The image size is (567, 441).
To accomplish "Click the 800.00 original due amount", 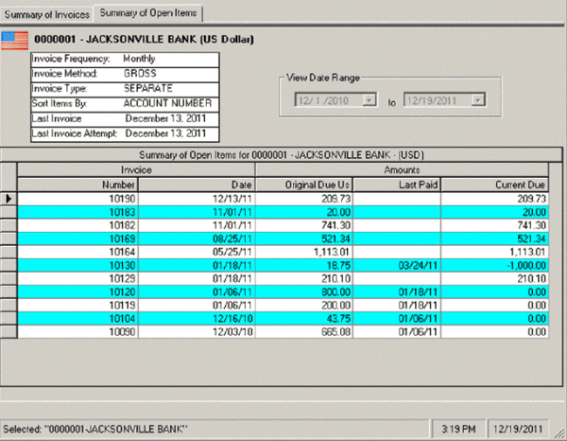I will pos(304,291).
